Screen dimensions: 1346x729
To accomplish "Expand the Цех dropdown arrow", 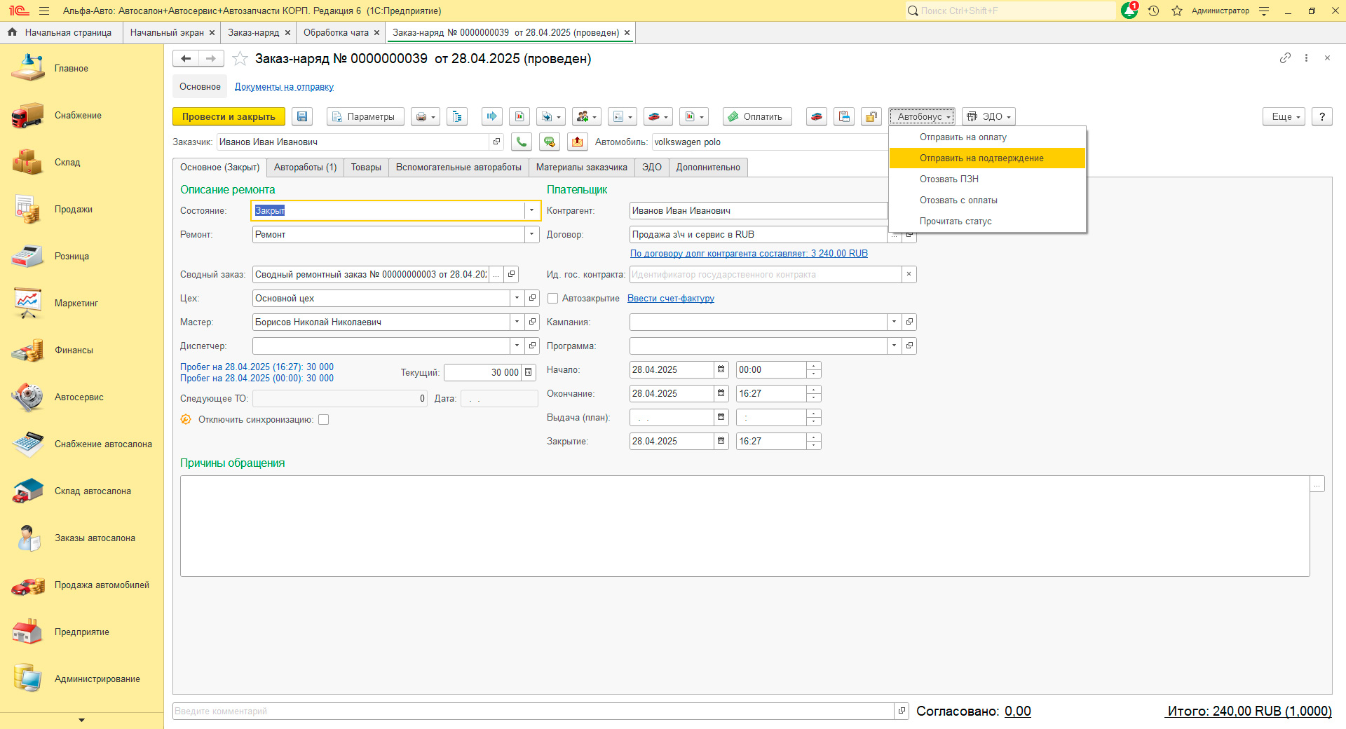I will tap(517, 298).
